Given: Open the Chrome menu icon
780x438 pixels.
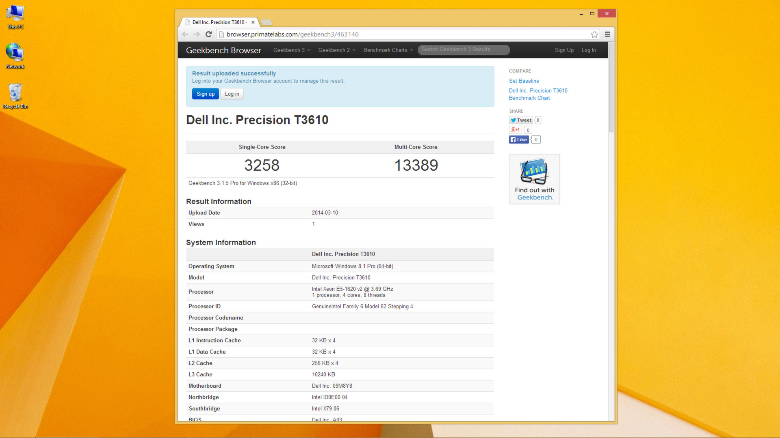Looking at the screenshot, I should coord(607,34).
